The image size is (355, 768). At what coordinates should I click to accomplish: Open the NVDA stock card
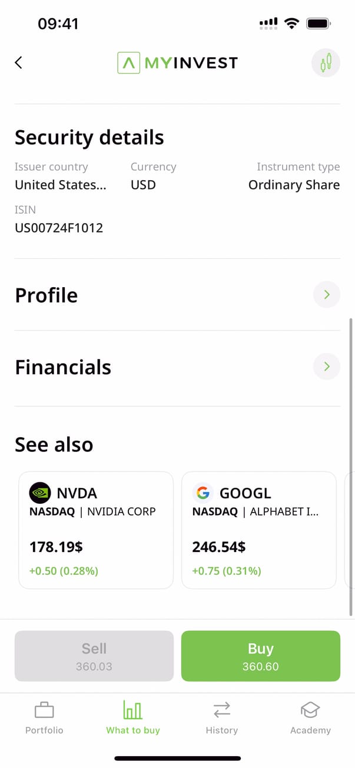click(x=96, y=530)
